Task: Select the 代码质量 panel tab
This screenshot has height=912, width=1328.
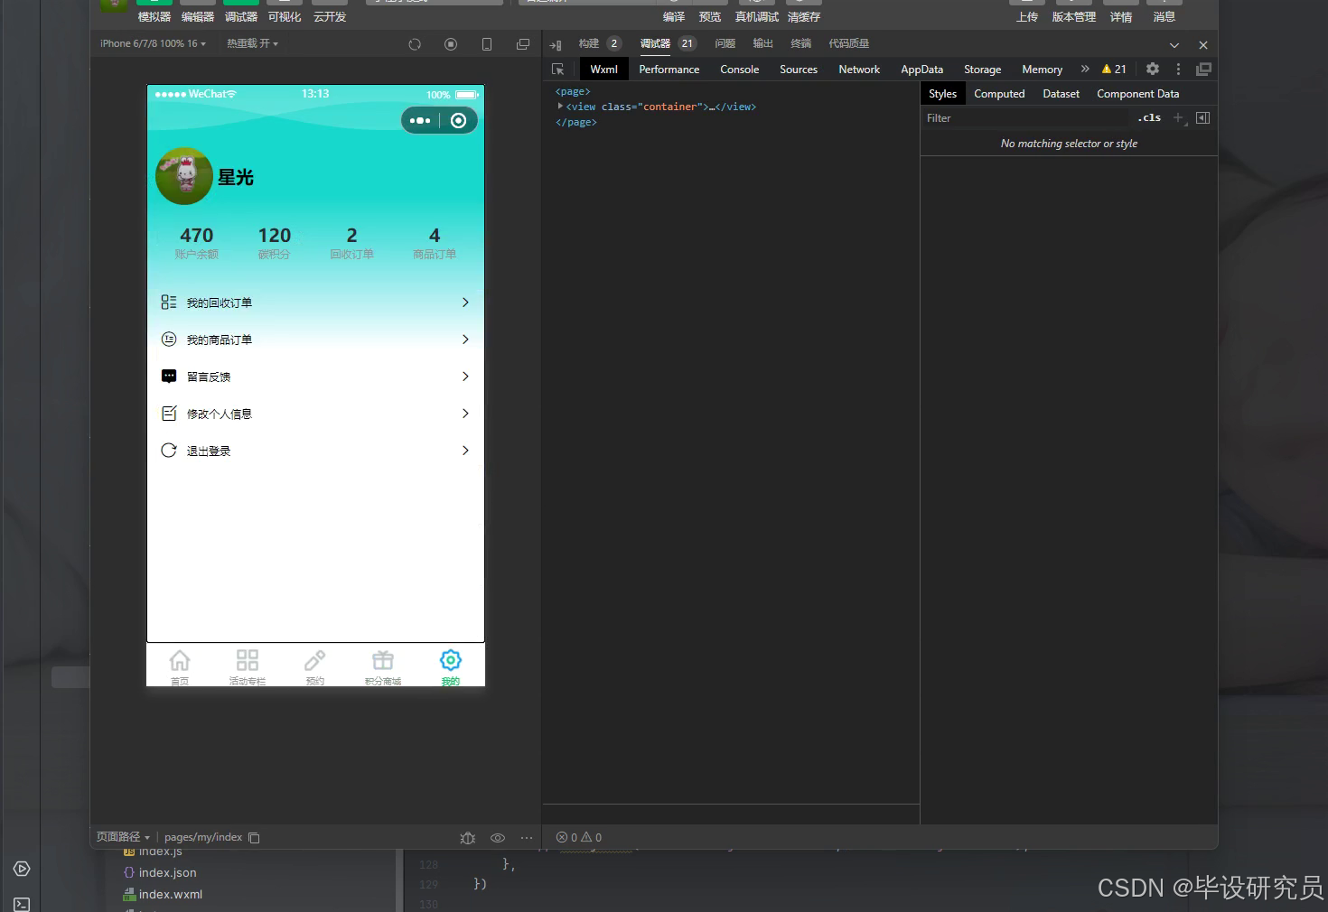Action: tap(849, 43)
